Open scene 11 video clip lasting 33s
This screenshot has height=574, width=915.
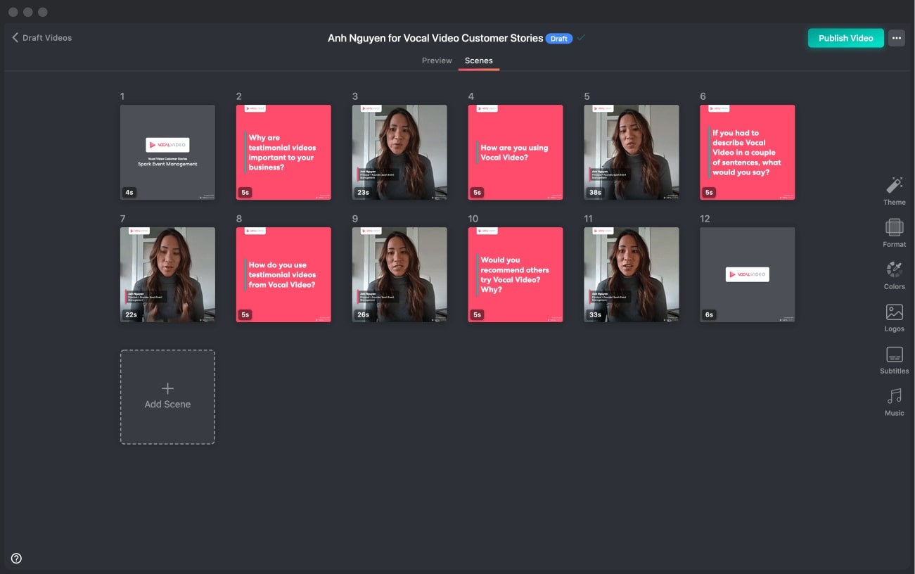pyautogui.click(x=632, y=275)
